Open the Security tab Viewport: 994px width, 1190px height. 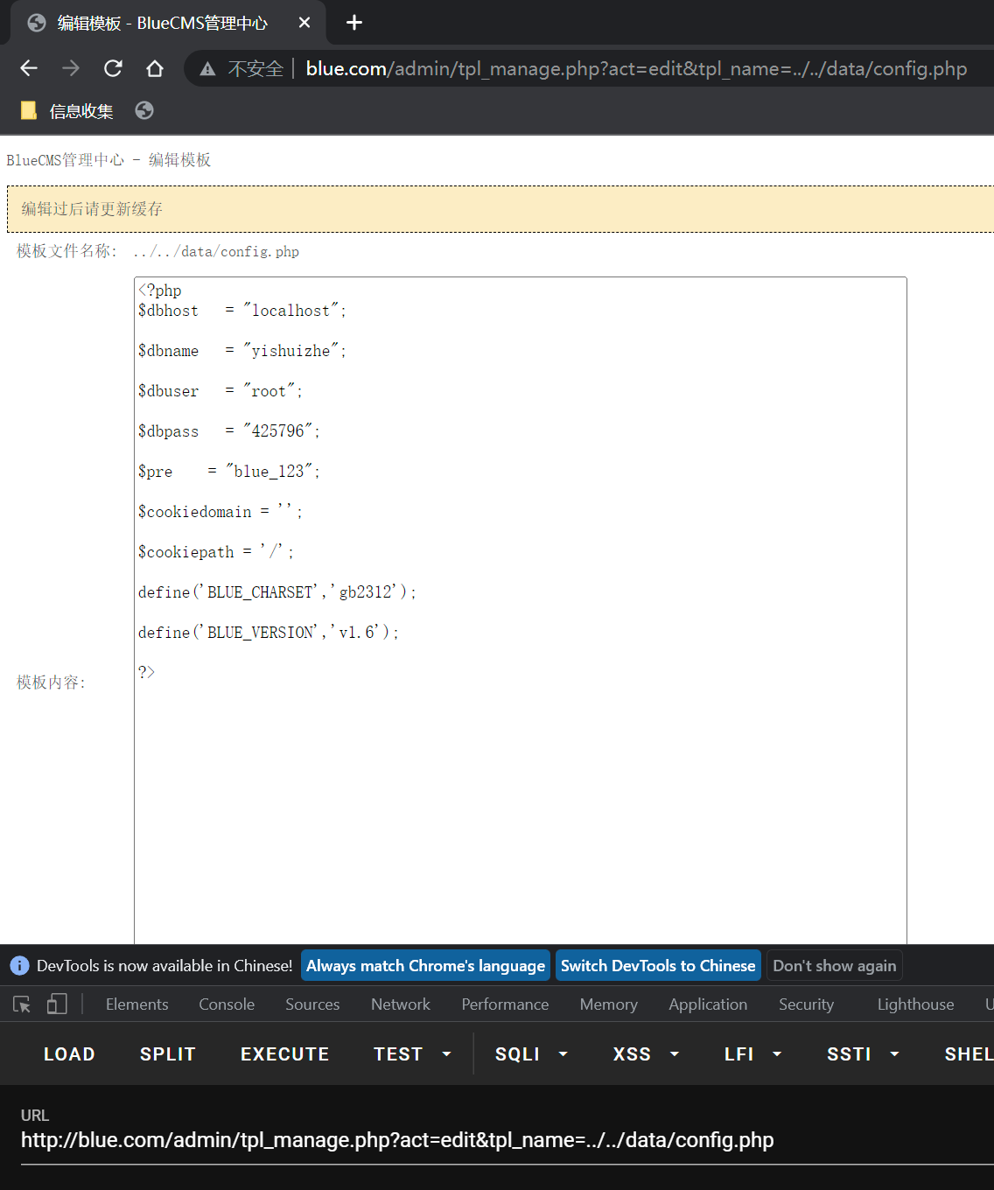(x=806, y=1004)
